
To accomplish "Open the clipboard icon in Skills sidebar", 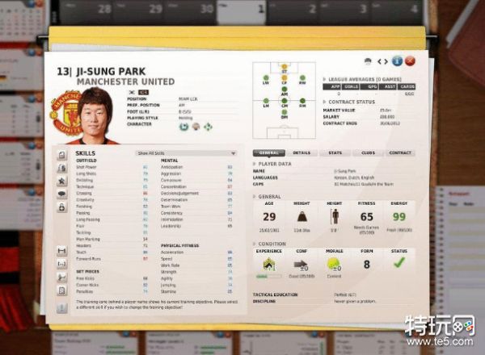I will click(62, 290).
